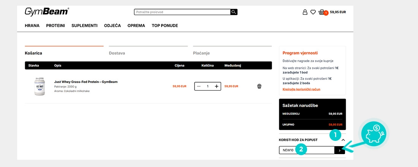Viewport: 418px width, 167px height.
Task: Open the HRANA menu
Action: pyautogui.click(x=32, y=26)
